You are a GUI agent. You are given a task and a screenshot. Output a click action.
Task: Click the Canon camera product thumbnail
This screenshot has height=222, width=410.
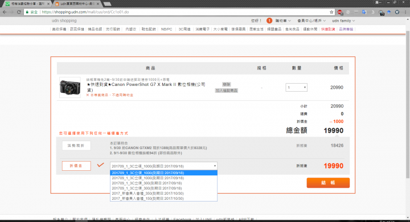pos(70,87)
